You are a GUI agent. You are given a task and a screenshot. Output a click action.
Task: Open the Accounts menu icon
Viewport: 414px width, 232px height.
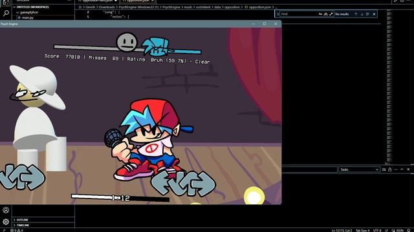pyautogui.click(x=6, y=210)
